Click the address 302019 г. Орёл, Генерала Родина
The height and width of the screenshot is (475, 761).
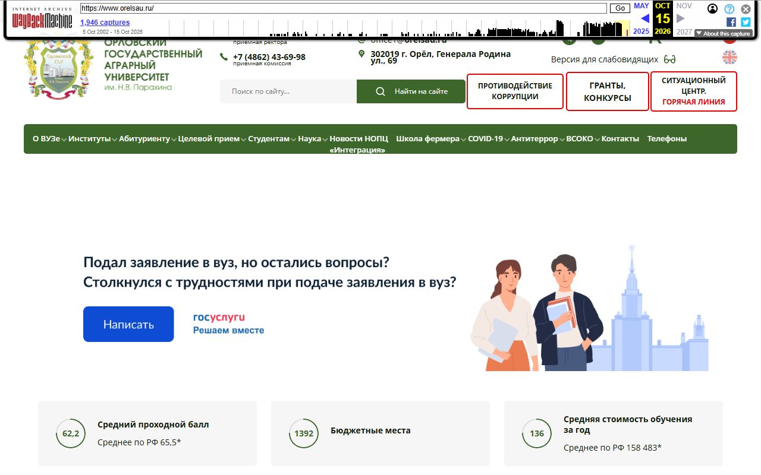tap(441, 57)
